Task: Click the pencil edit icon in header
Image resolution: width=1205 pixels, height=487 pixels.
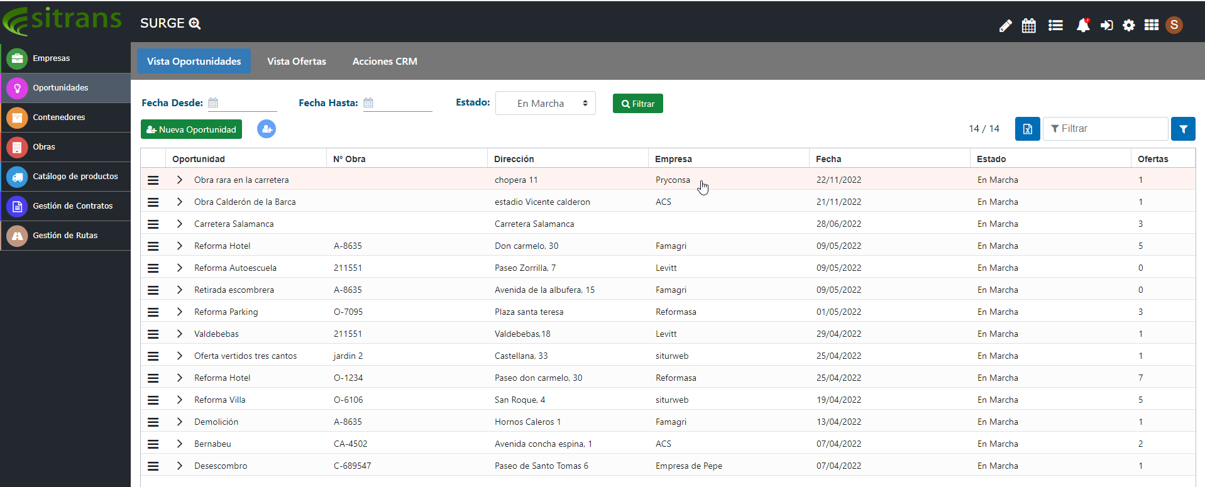Action: point(1005,26)
